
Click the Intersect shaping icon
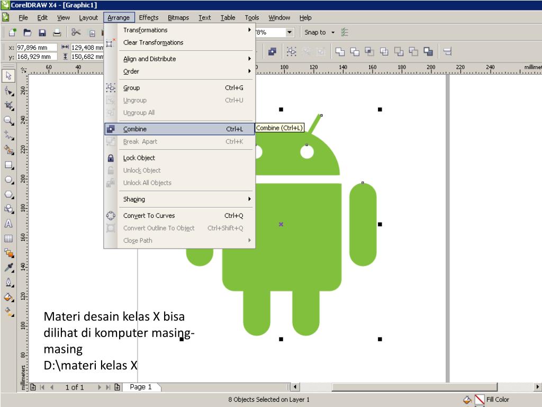point(369,51)
